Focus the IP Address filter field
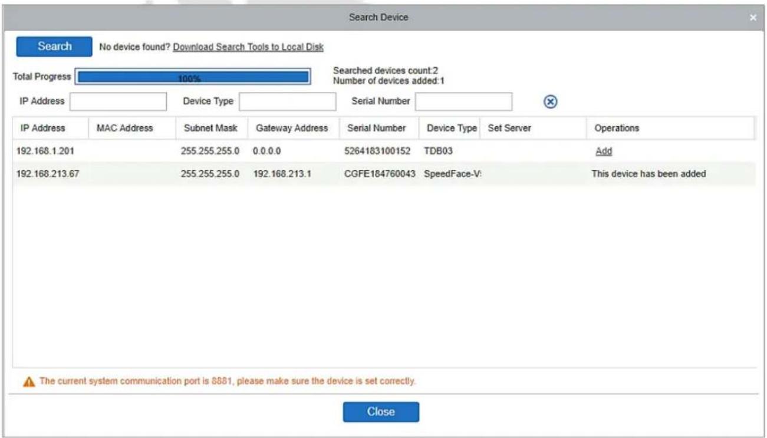This screenshot has height=438, width=767. point(118,101)
